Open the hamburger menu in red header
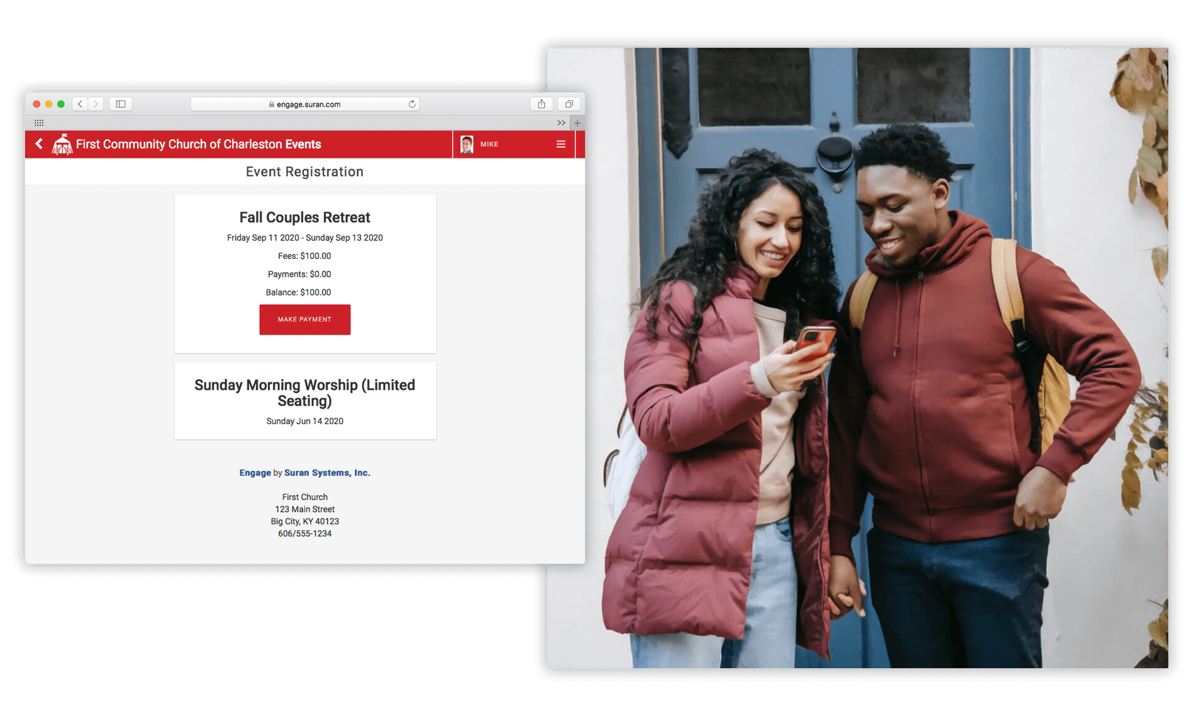Image resolution: width=1194 pixels, height=716 pixels. (561, 144)
